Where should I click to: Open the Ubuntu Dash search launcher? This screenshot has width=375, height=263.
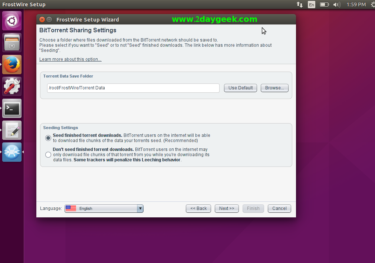click(x=12, y=21)
